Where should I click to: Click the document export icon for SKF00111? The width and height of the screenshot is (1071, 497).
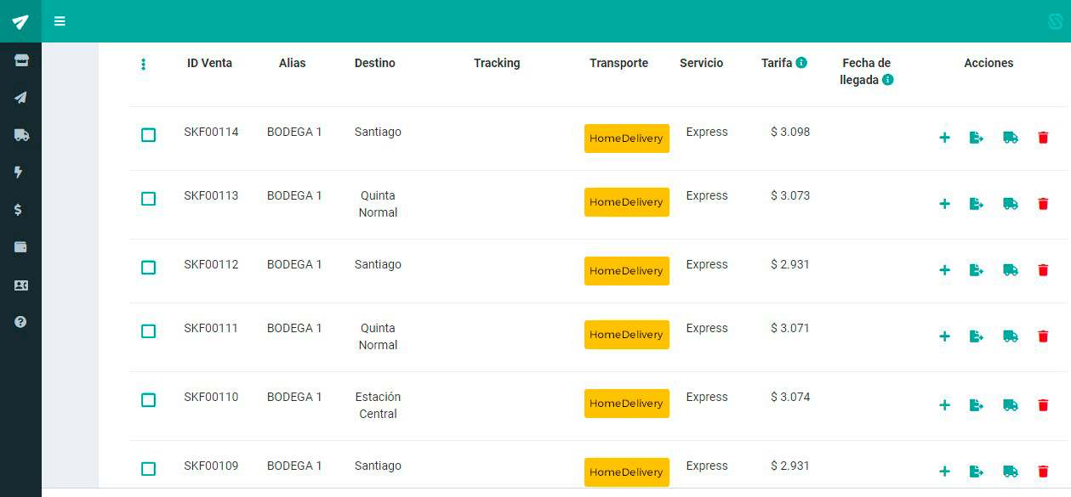(977, 336)
